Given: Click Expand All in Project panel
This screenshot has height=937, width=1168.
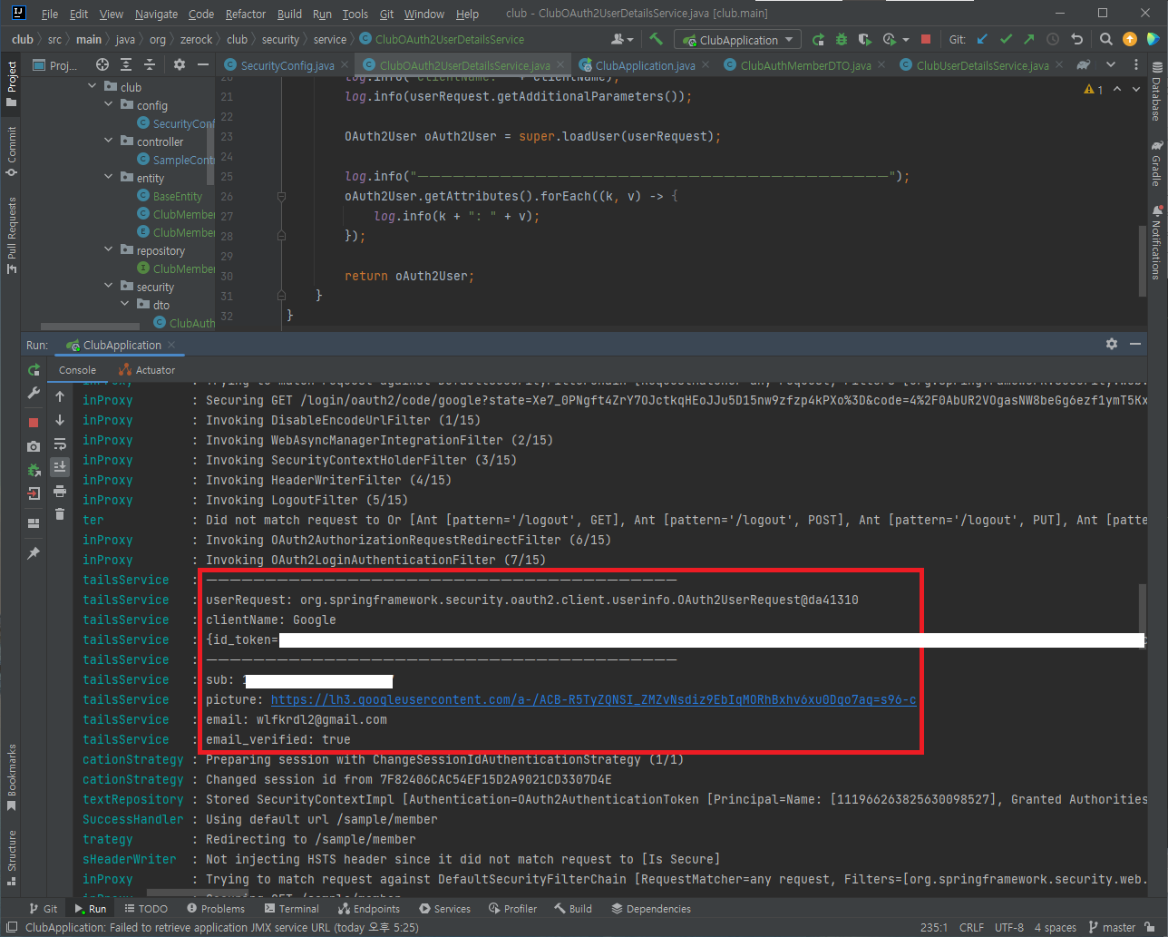Looking at the screenshot, I should tap(126, 64).
